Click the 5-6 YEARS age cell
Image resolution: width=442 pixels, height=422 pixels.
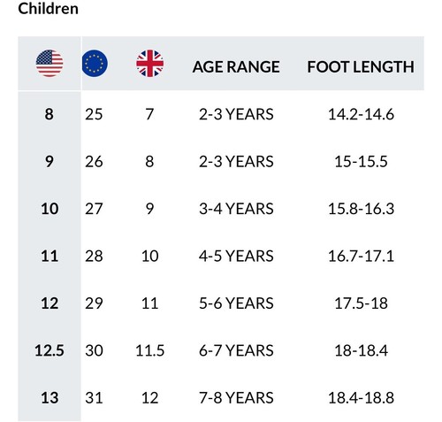[236, 303]
